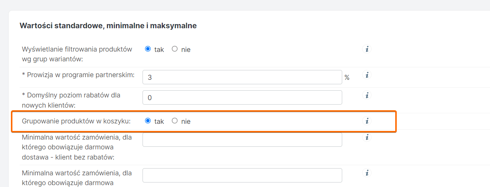Focus the Prowizja field containing 3
The width and height of the screenshot is (490, 187).
tap(242, 77)
